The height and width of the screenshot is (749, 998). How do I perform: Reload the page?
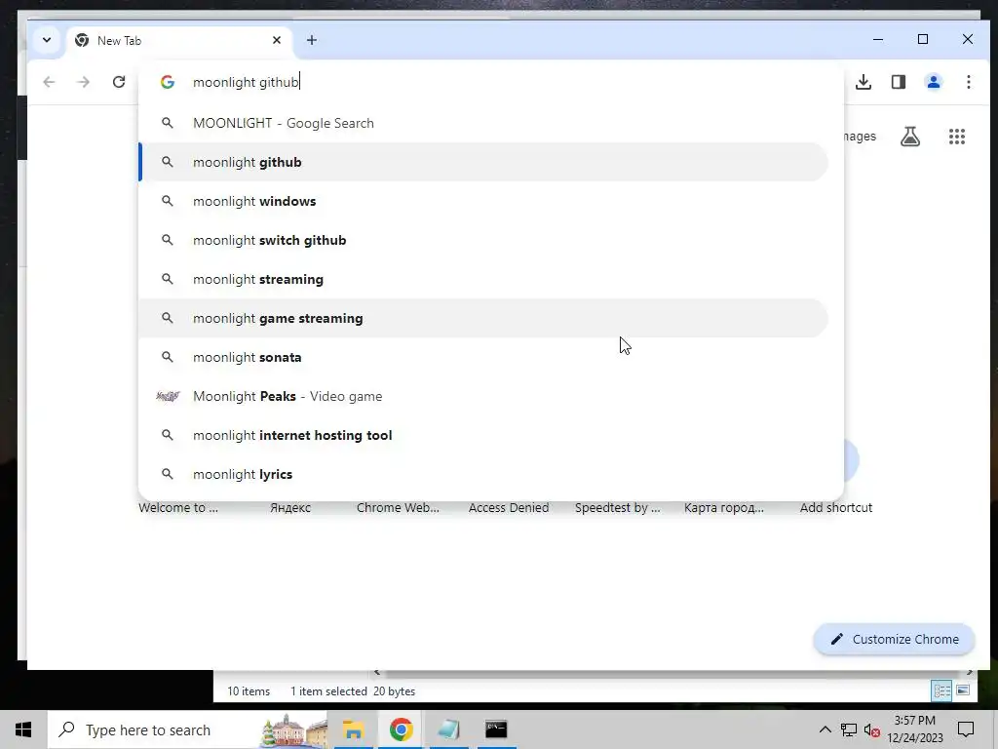(118, 82)
